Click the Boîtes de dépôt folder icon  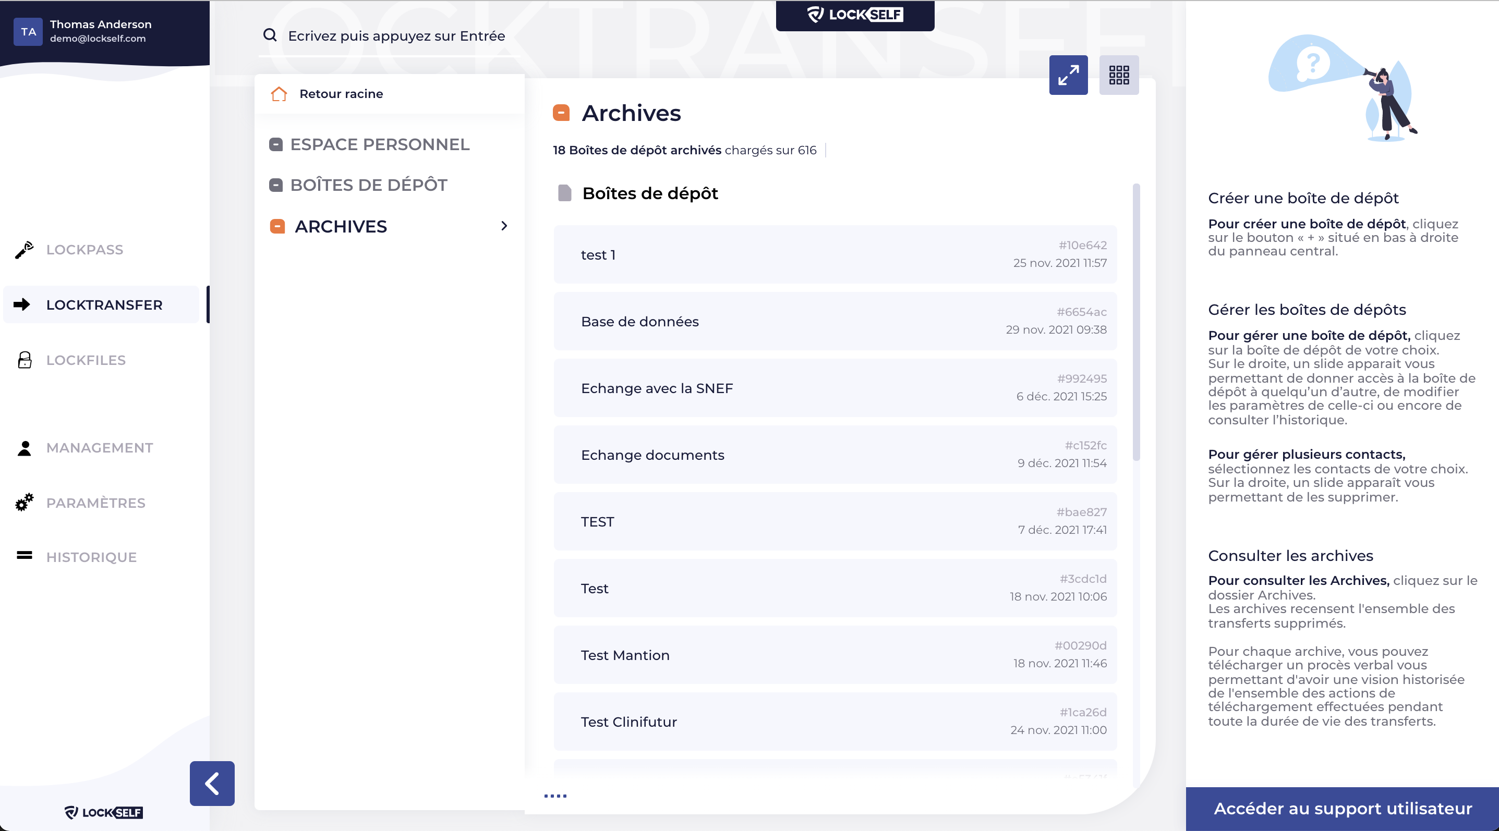[276, 185]
